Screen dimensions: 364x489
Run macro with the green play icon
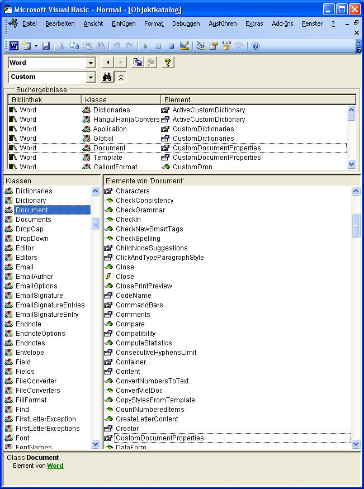(x=145, y=46)
